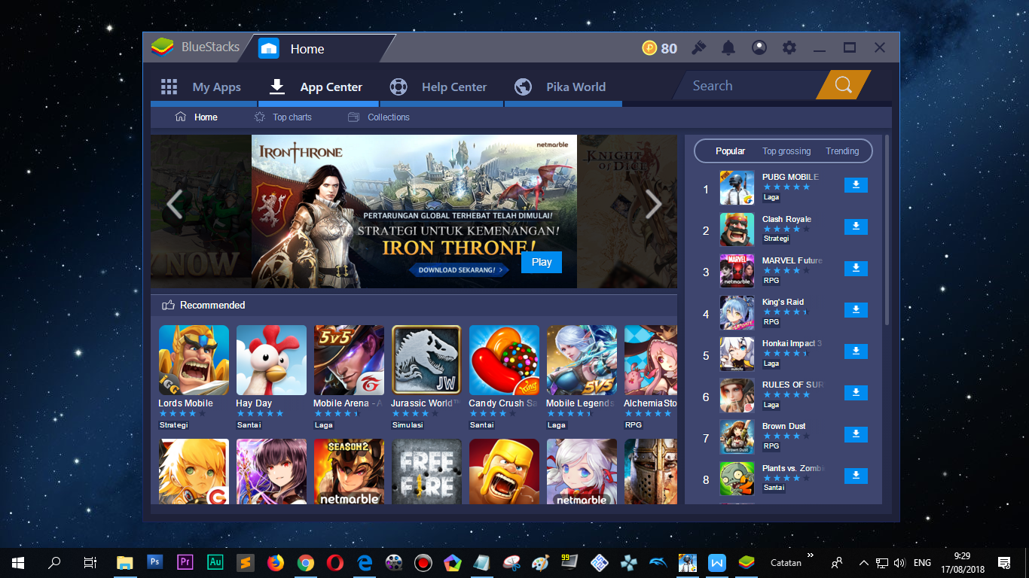The image size is (1029, 578).
Task: Open BlueStacks settings gear
Action: [x=789, y=48]
